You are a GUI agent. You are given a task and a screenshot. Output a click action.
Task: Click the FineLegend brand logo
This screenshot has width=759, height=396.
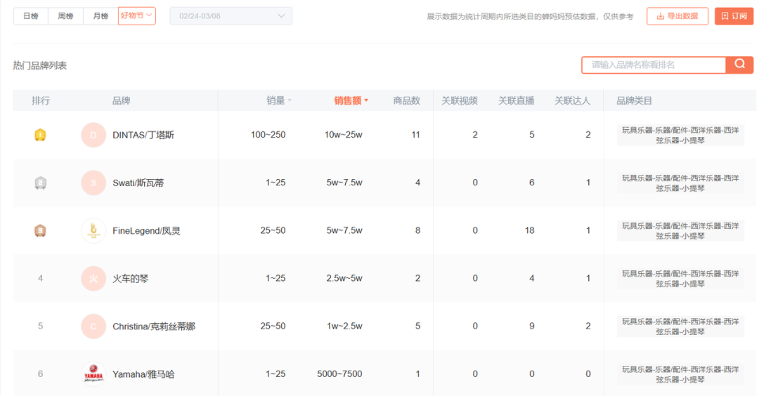point(93,230)
